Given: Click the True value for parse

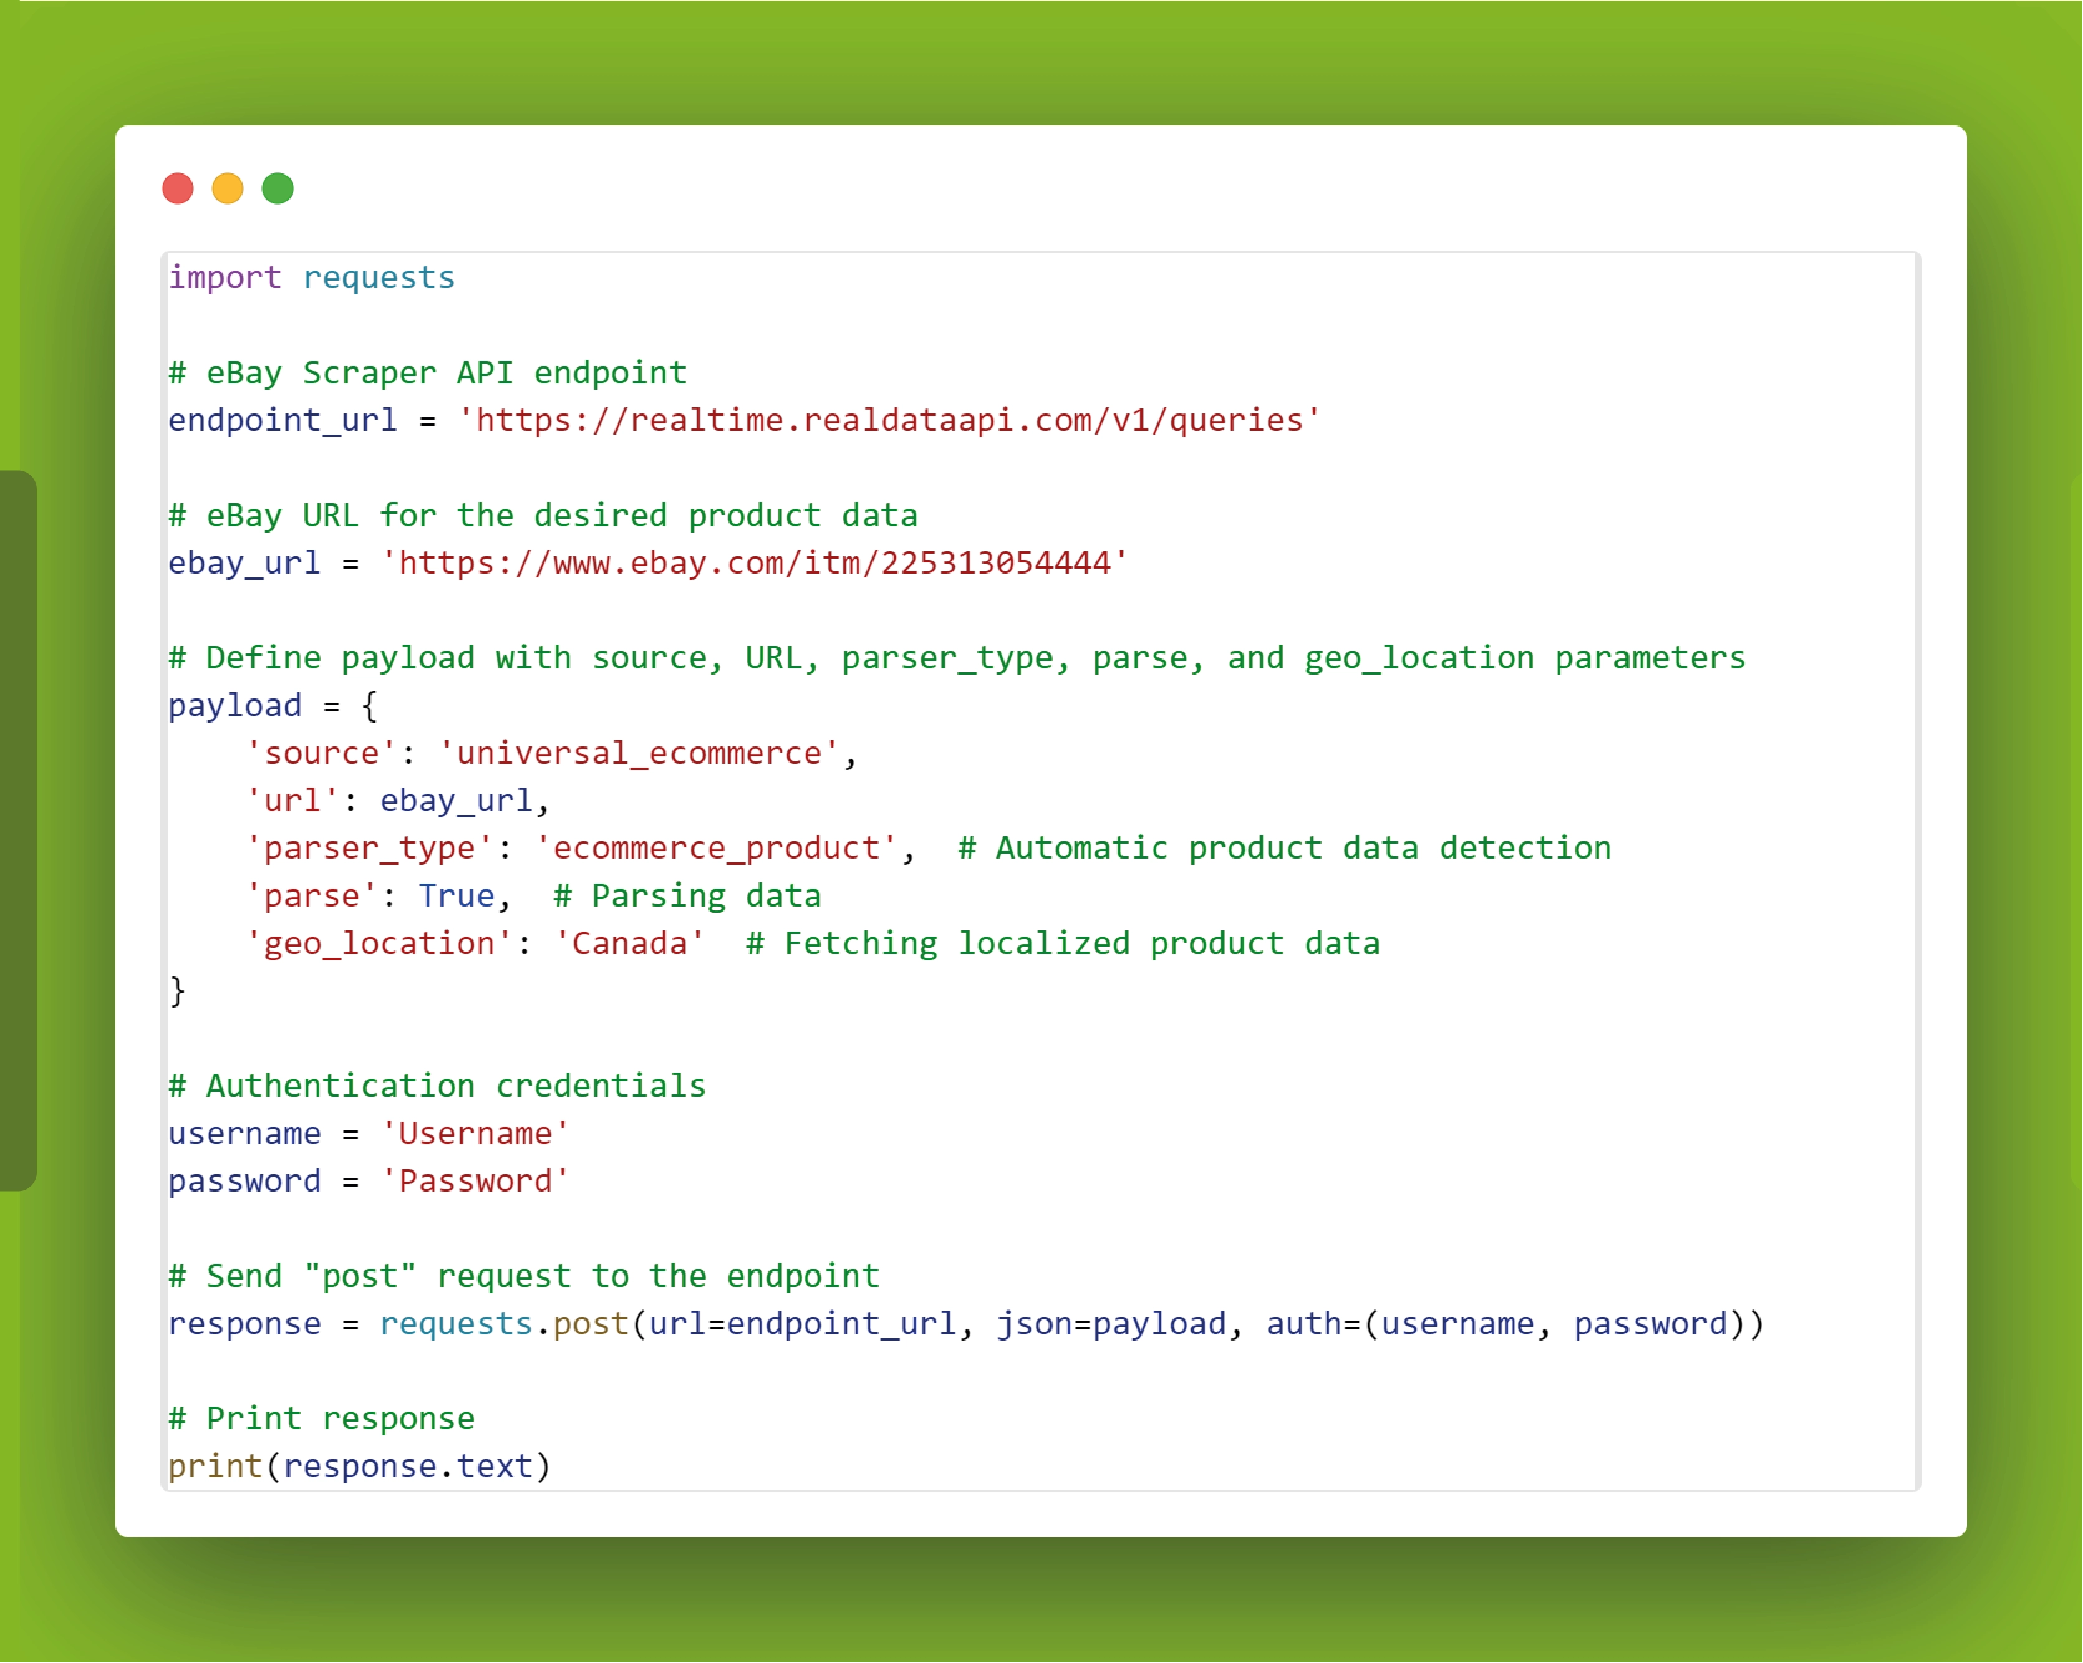Looking at the screenshot, I should pos(456,895).
